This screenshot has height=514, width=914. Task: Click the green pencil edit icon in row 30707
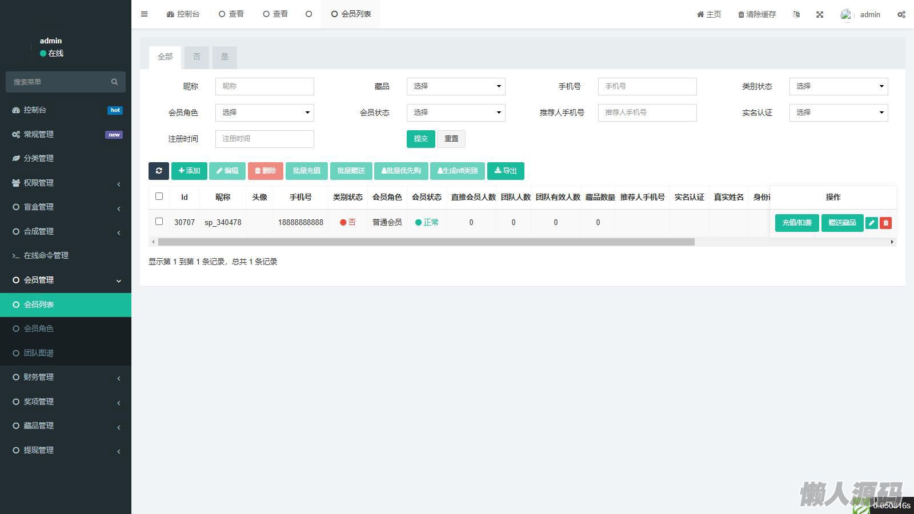pyautogui.click(x=871, y=223)
